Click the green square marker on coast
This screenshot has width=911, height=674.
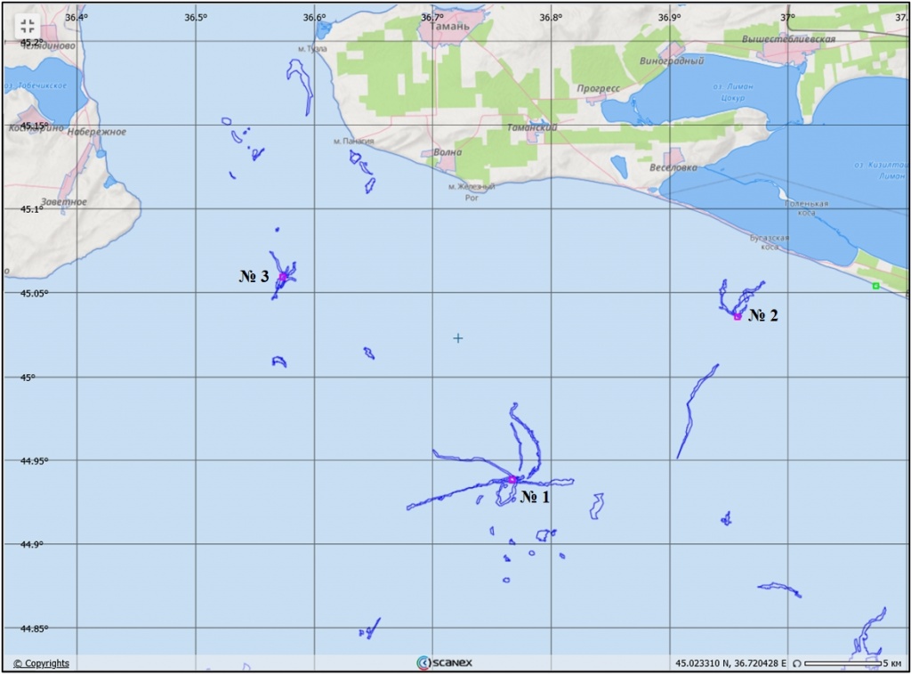(x=875, y=286)
